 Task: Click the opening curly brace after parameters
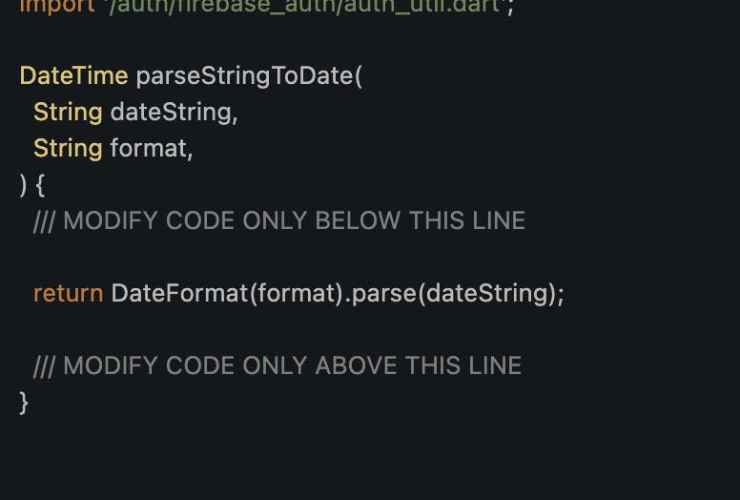coord(40,185)
